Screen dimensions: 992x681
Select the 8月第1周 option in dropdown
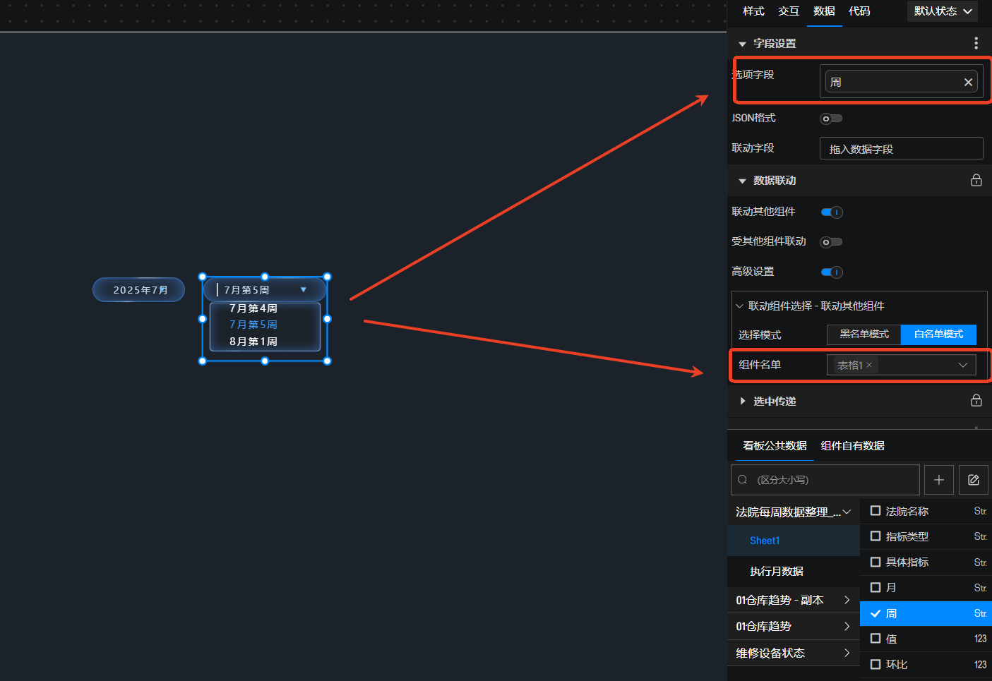click(x=253, y=342)
